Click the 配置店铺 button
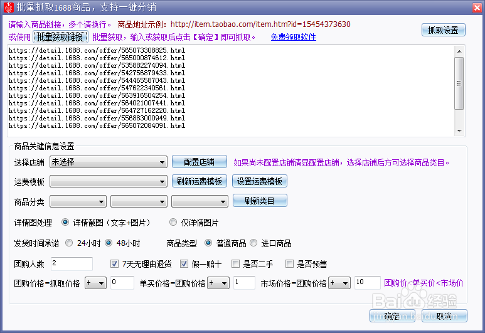Viewport: 485px width, 333px height. pos(199,162)
